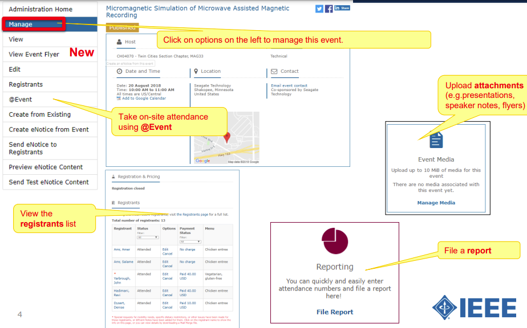The width and height of the screenshot is (527, 328).
Task: Open Manage Media
Action: pyautogui.click(x=436, y=203)
